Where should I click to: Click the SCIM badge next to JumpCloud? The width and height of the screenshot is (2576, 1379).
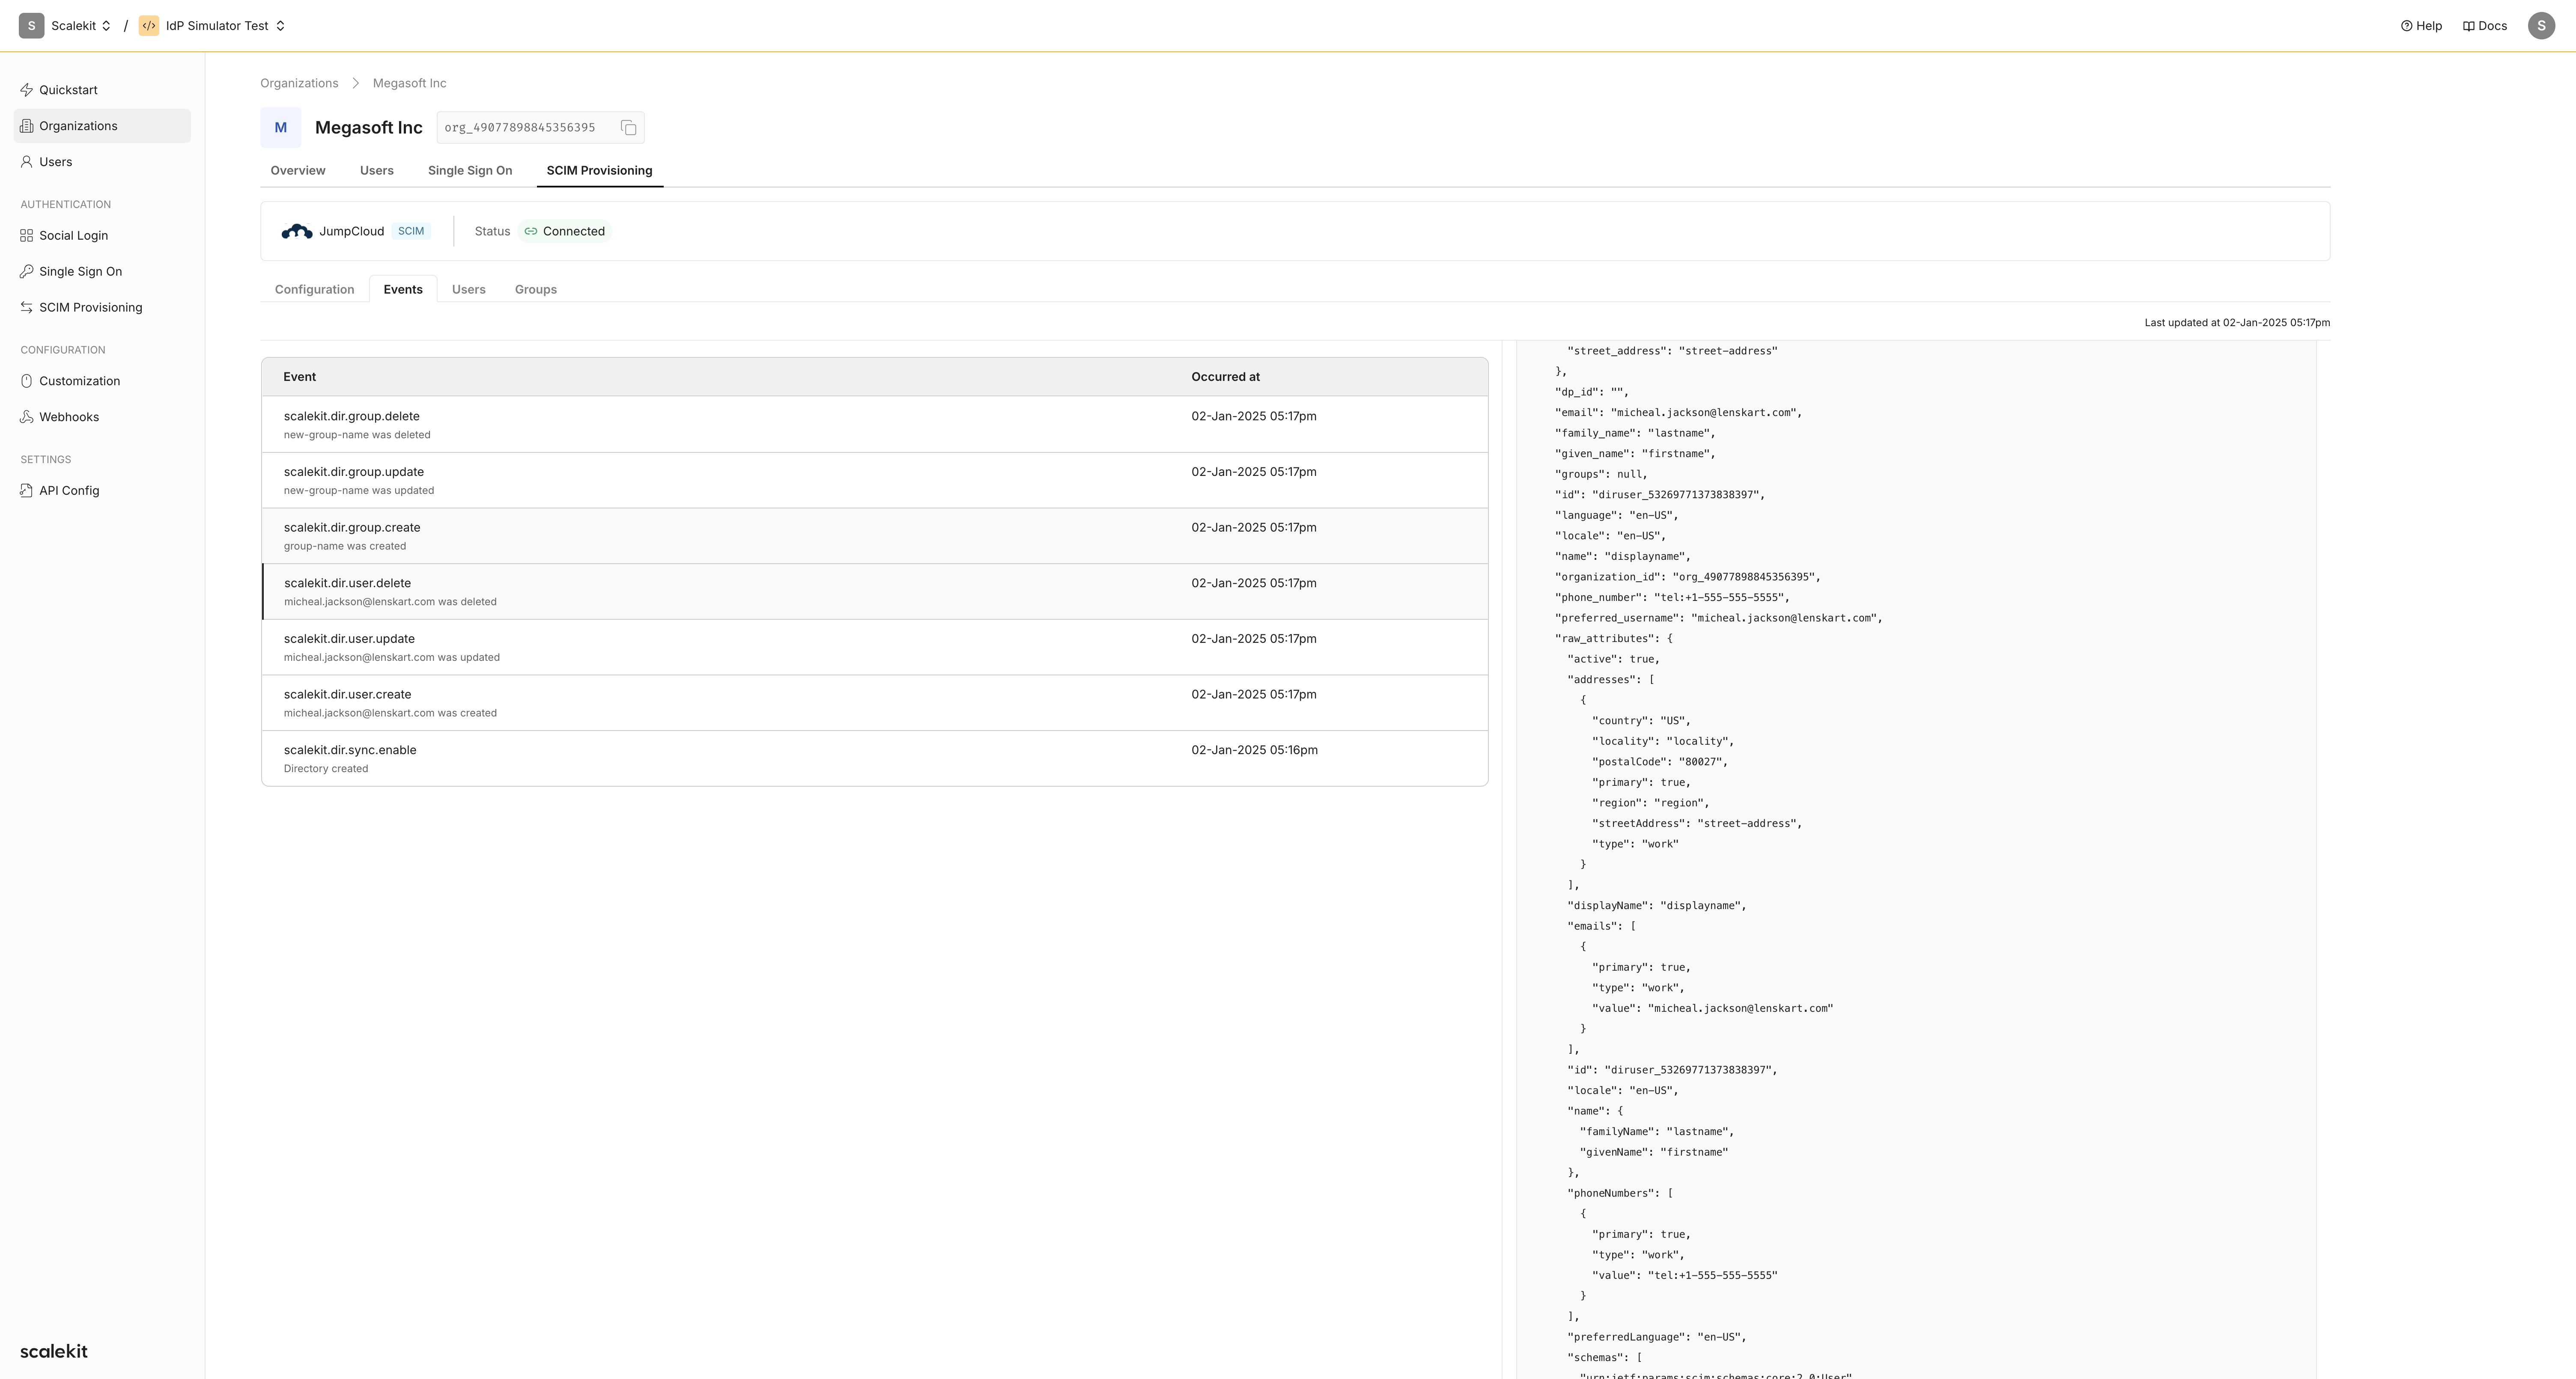tap(411, 232)
